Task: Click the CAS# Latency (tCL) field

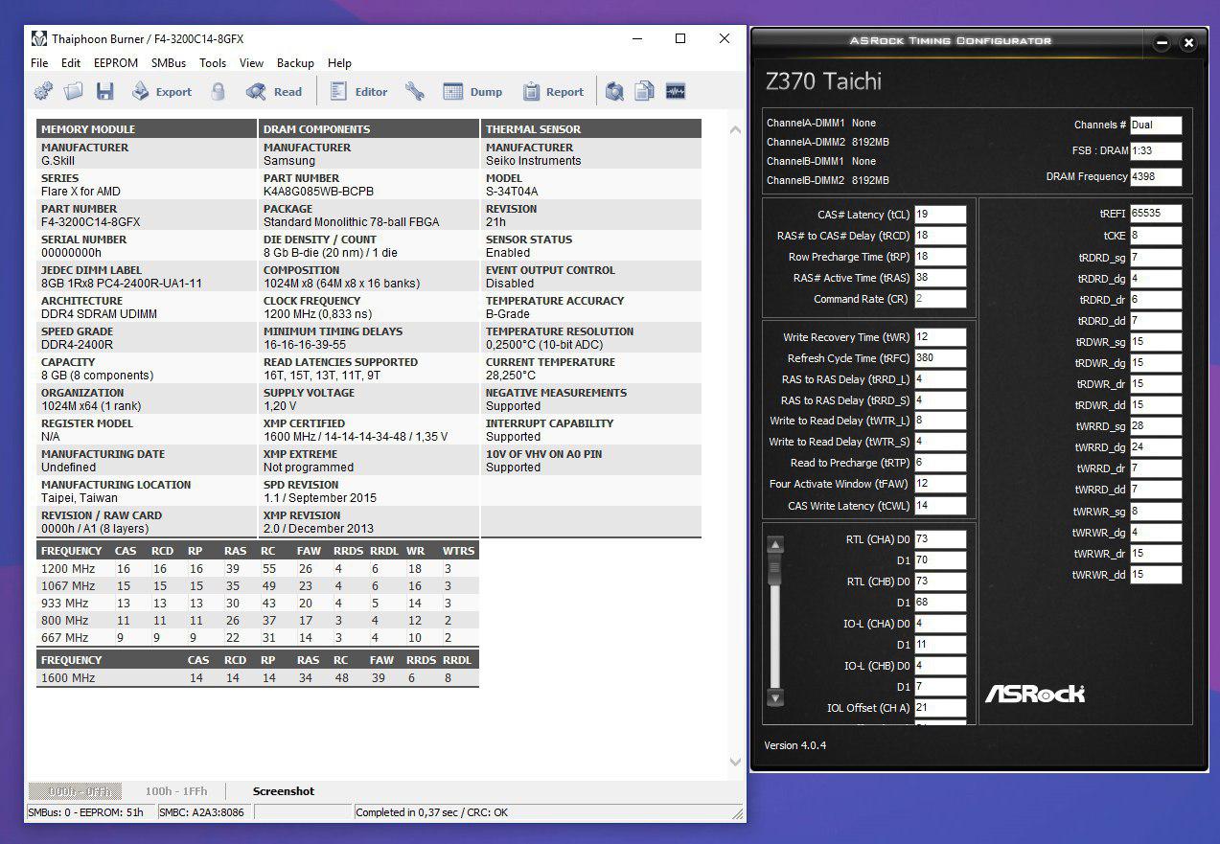Action: click(x=940, y=215)
